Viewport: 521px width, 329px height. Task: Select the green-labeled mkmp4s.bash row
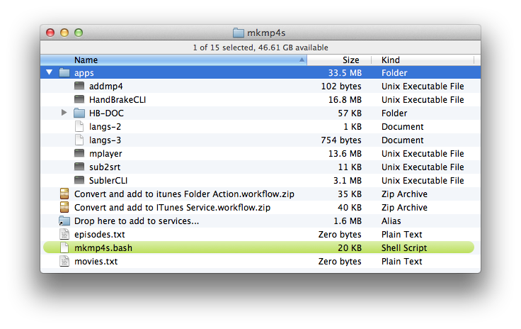point(258,247)
